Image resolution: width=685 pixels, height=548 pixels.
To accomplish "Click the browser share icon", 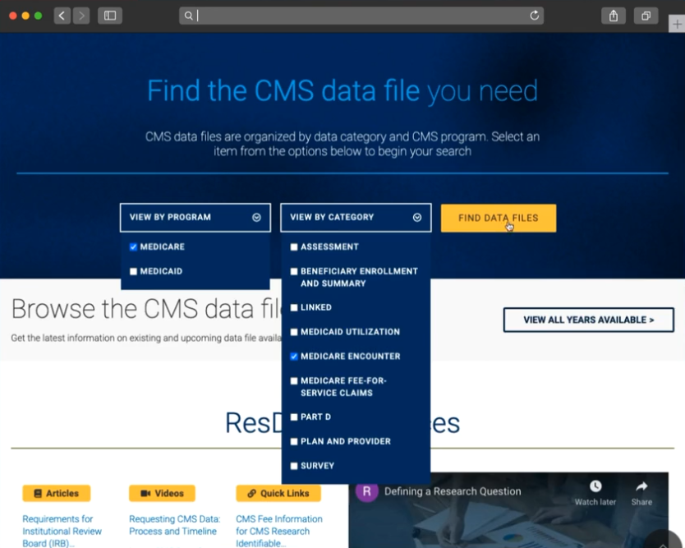I will 613,15.
